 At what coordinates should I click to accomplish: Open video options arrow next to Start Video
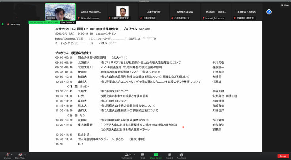(25, 154)
